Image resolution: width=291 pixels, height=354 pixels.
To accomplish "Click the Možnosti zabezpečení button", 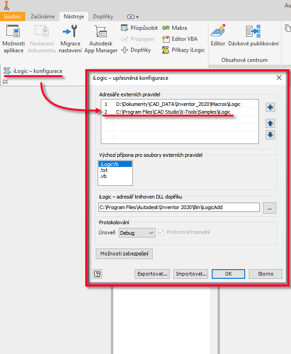I will 124,254.
